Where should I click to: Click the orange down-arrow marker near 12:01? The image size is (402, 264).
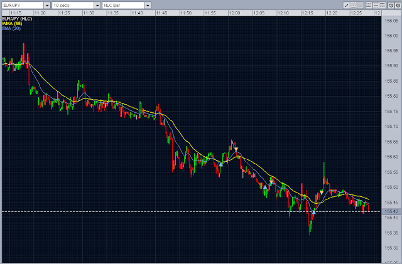[236, 149]
